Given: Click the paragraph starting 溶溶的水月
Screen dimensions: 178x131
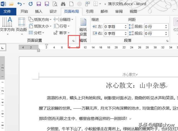Looking at the screenshot, I should 112,98.
